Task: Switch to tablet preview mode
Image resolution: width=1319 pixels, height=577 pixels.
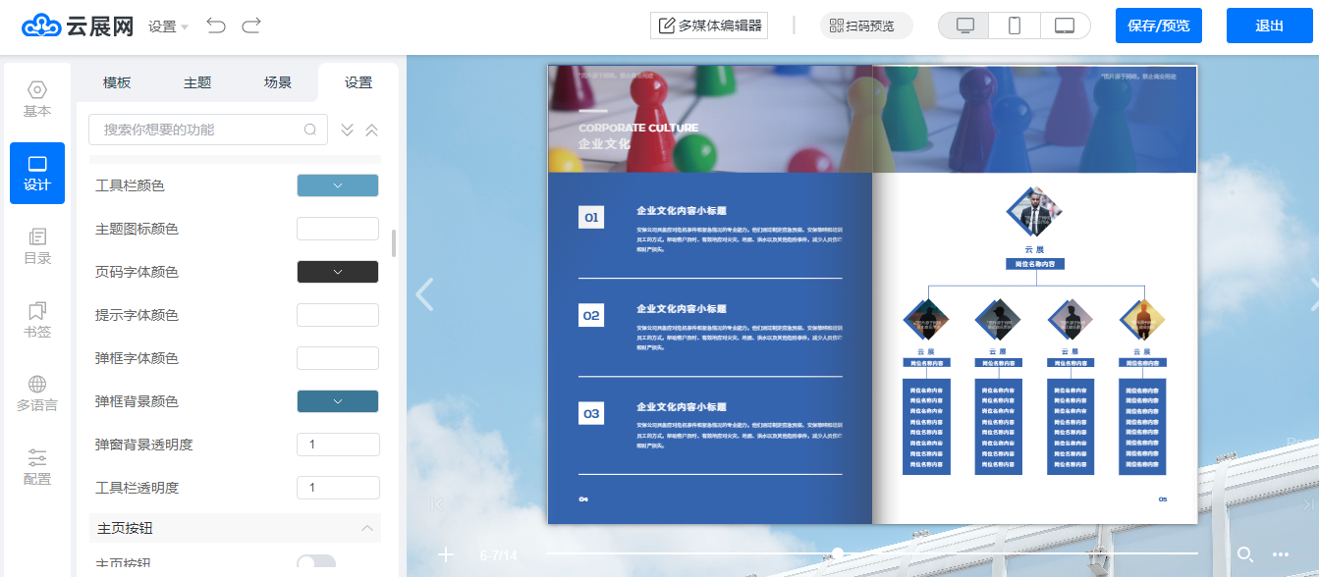Action: 1065,26
